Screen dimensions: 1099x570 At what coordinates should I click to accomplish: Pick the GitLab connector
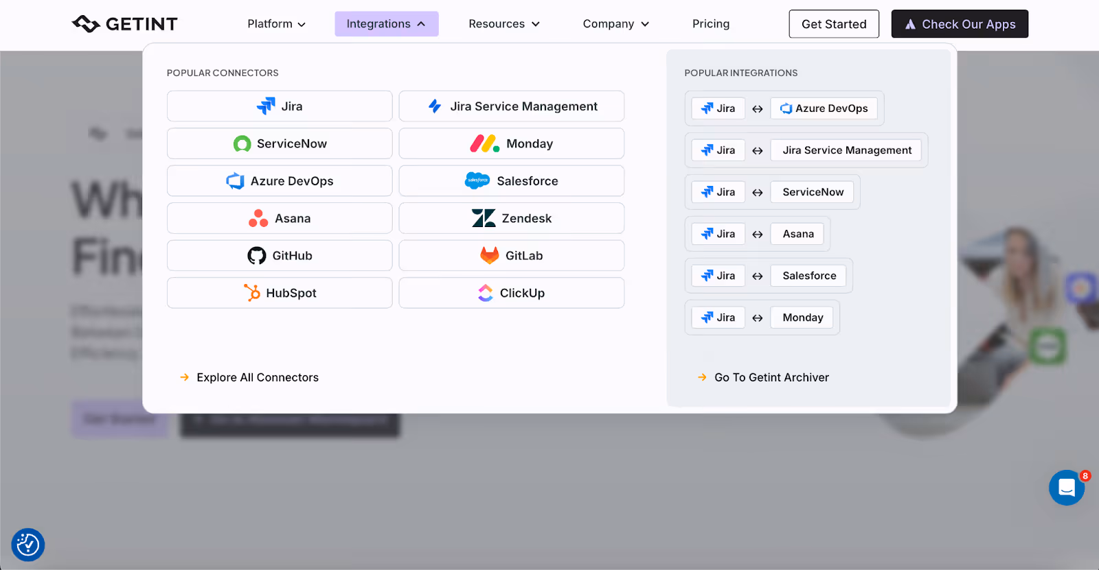(x=512, y=255)
